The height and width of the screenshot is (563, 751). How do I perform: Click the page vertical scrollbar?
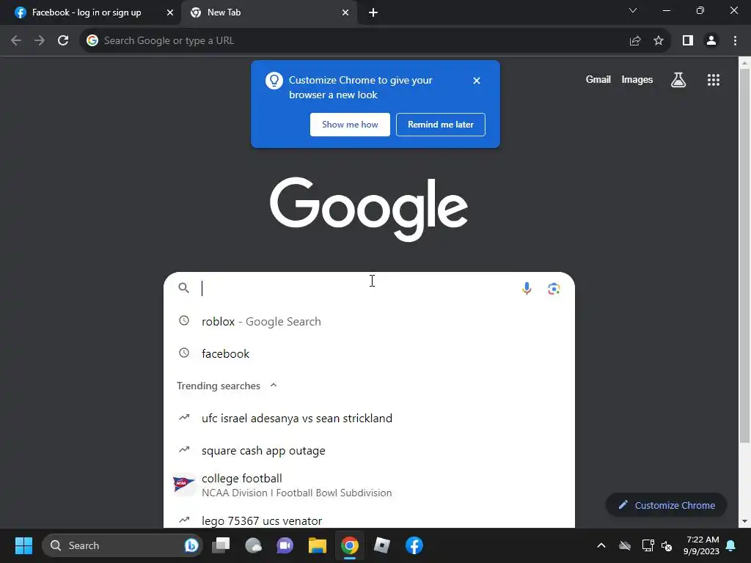point(744,256)
